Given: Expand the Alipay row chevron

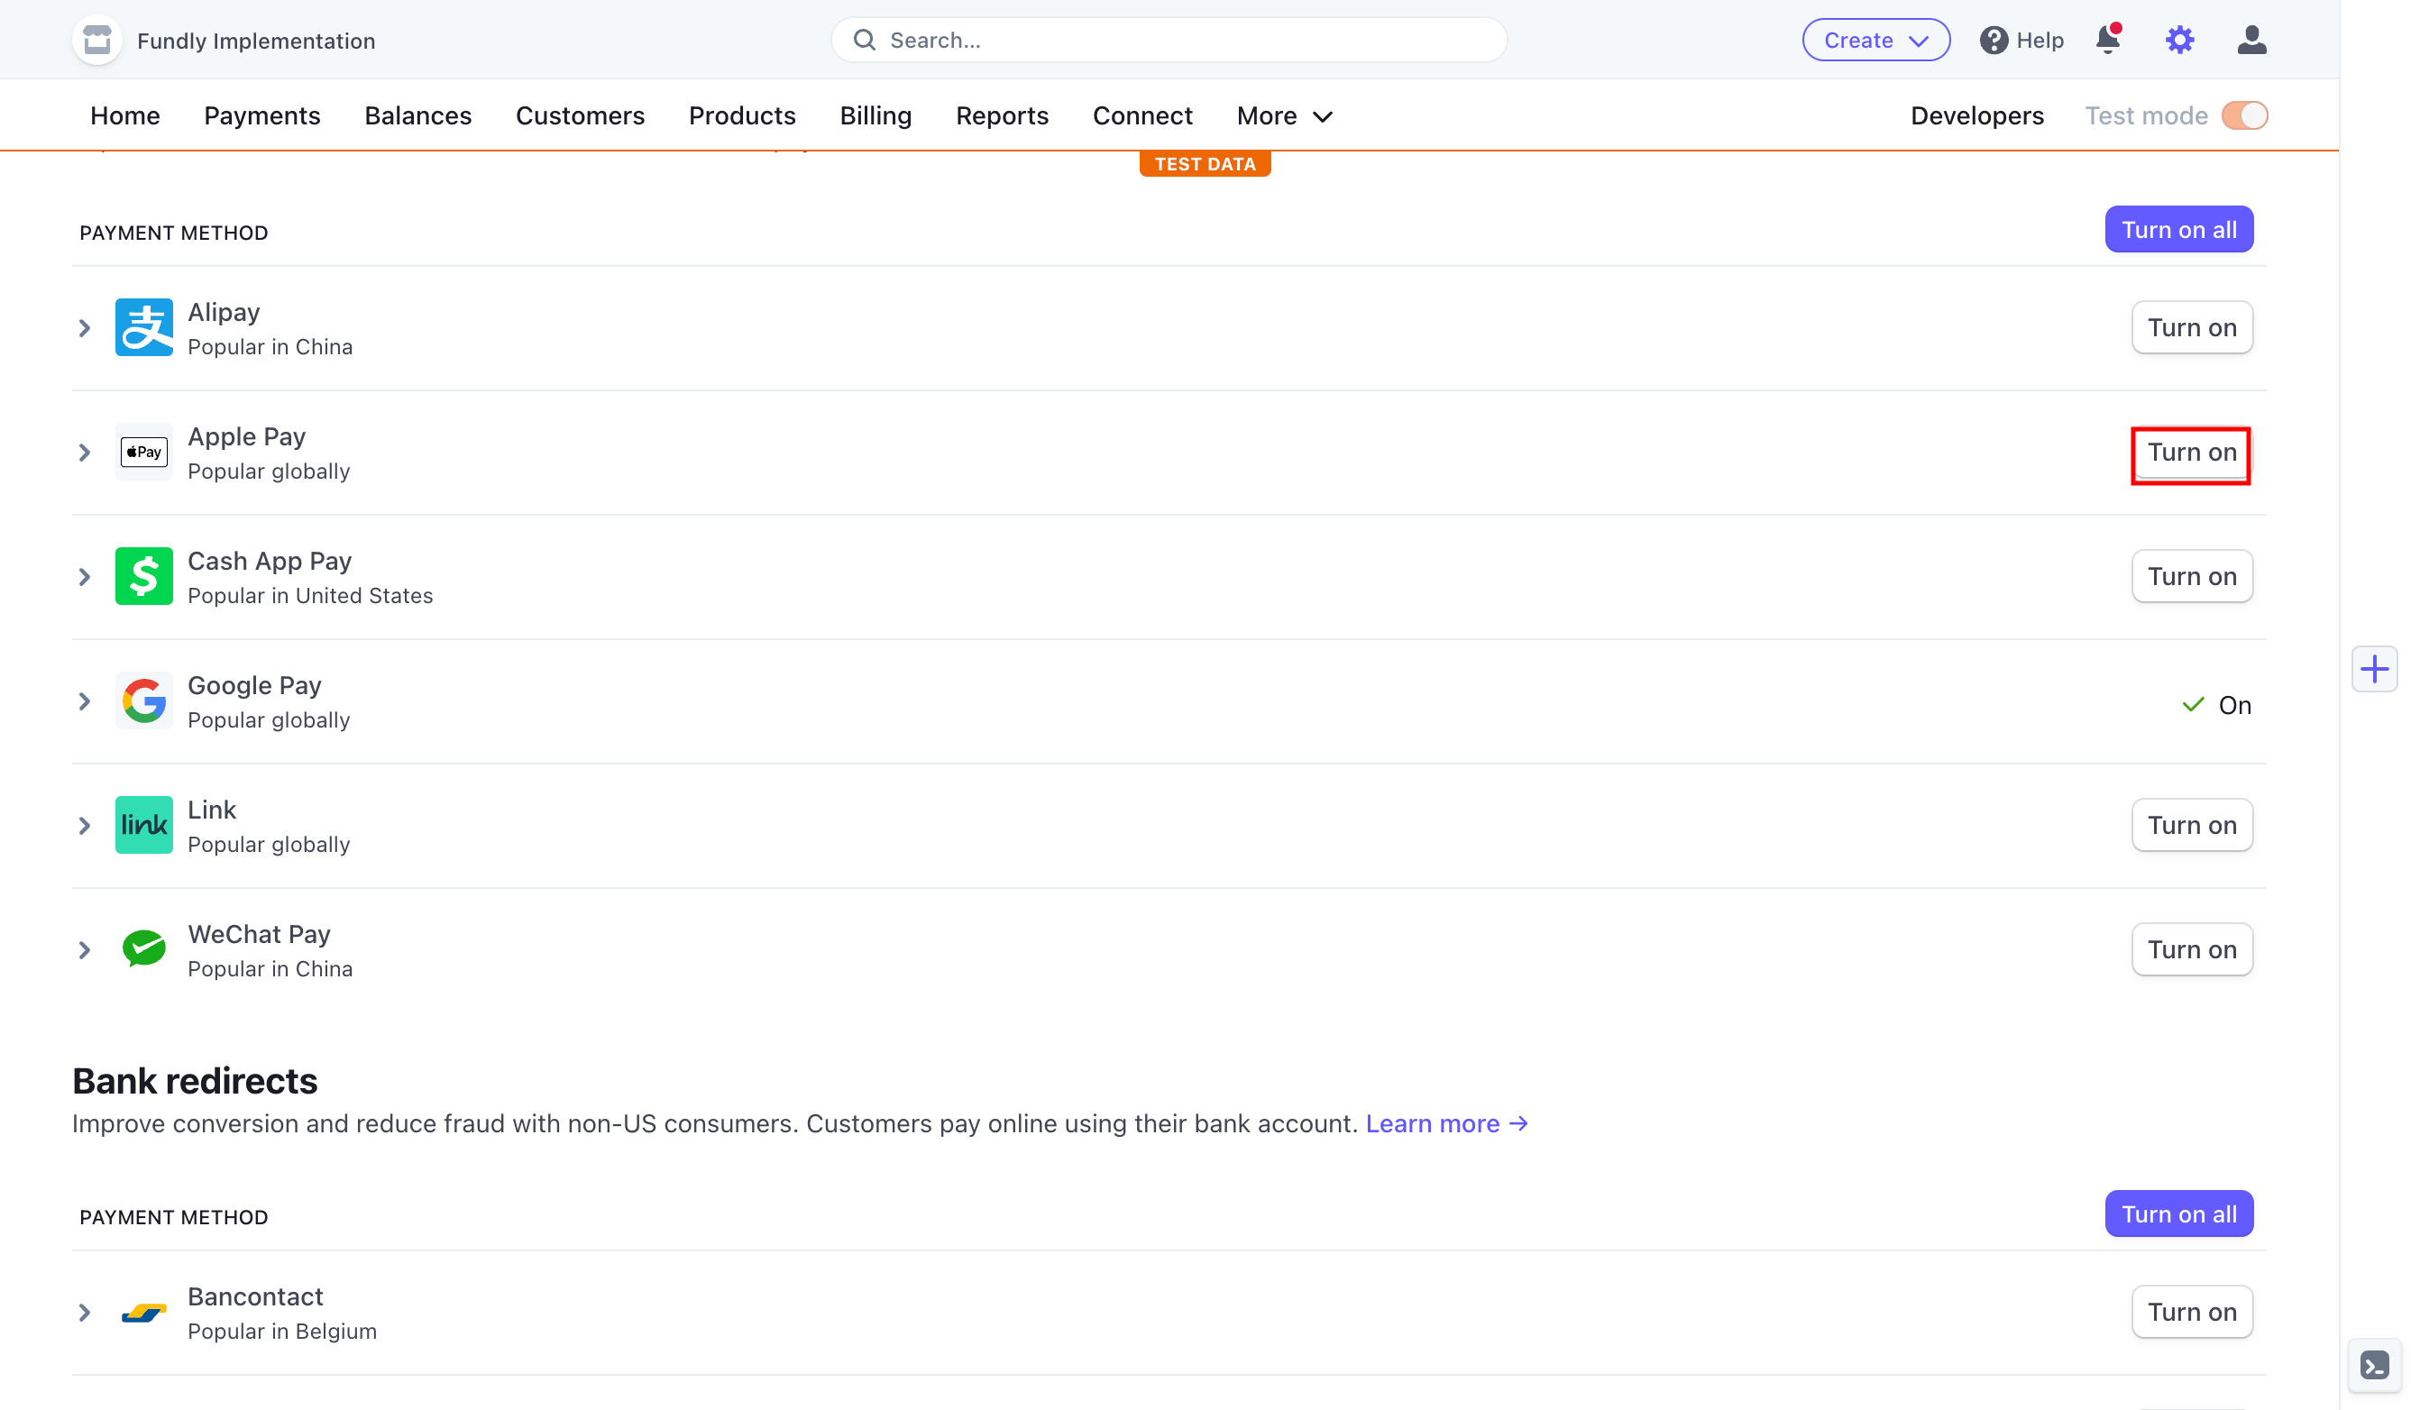Looking at the screenshot, I should (84, 328).
